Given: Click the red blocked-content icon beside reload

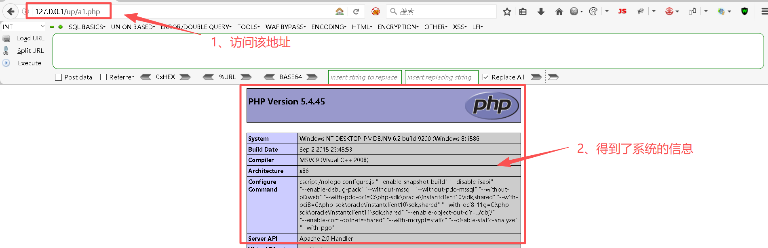Looking at the screenshot, I should (376, 11).
